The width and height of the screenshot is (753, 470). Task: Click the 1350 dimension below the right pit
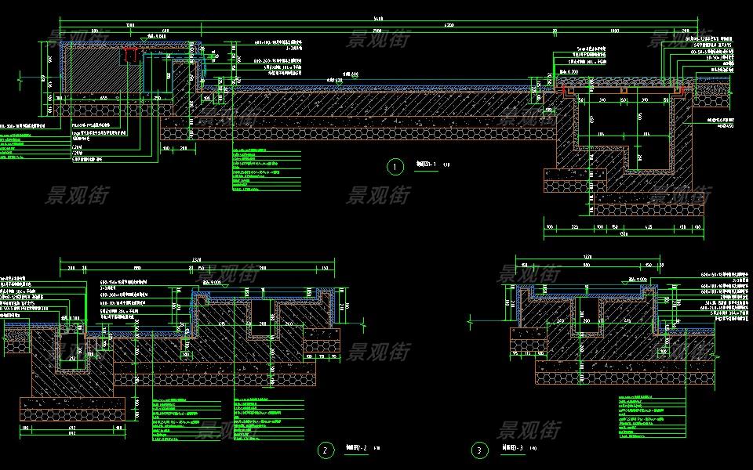click(x=623, y=233)
